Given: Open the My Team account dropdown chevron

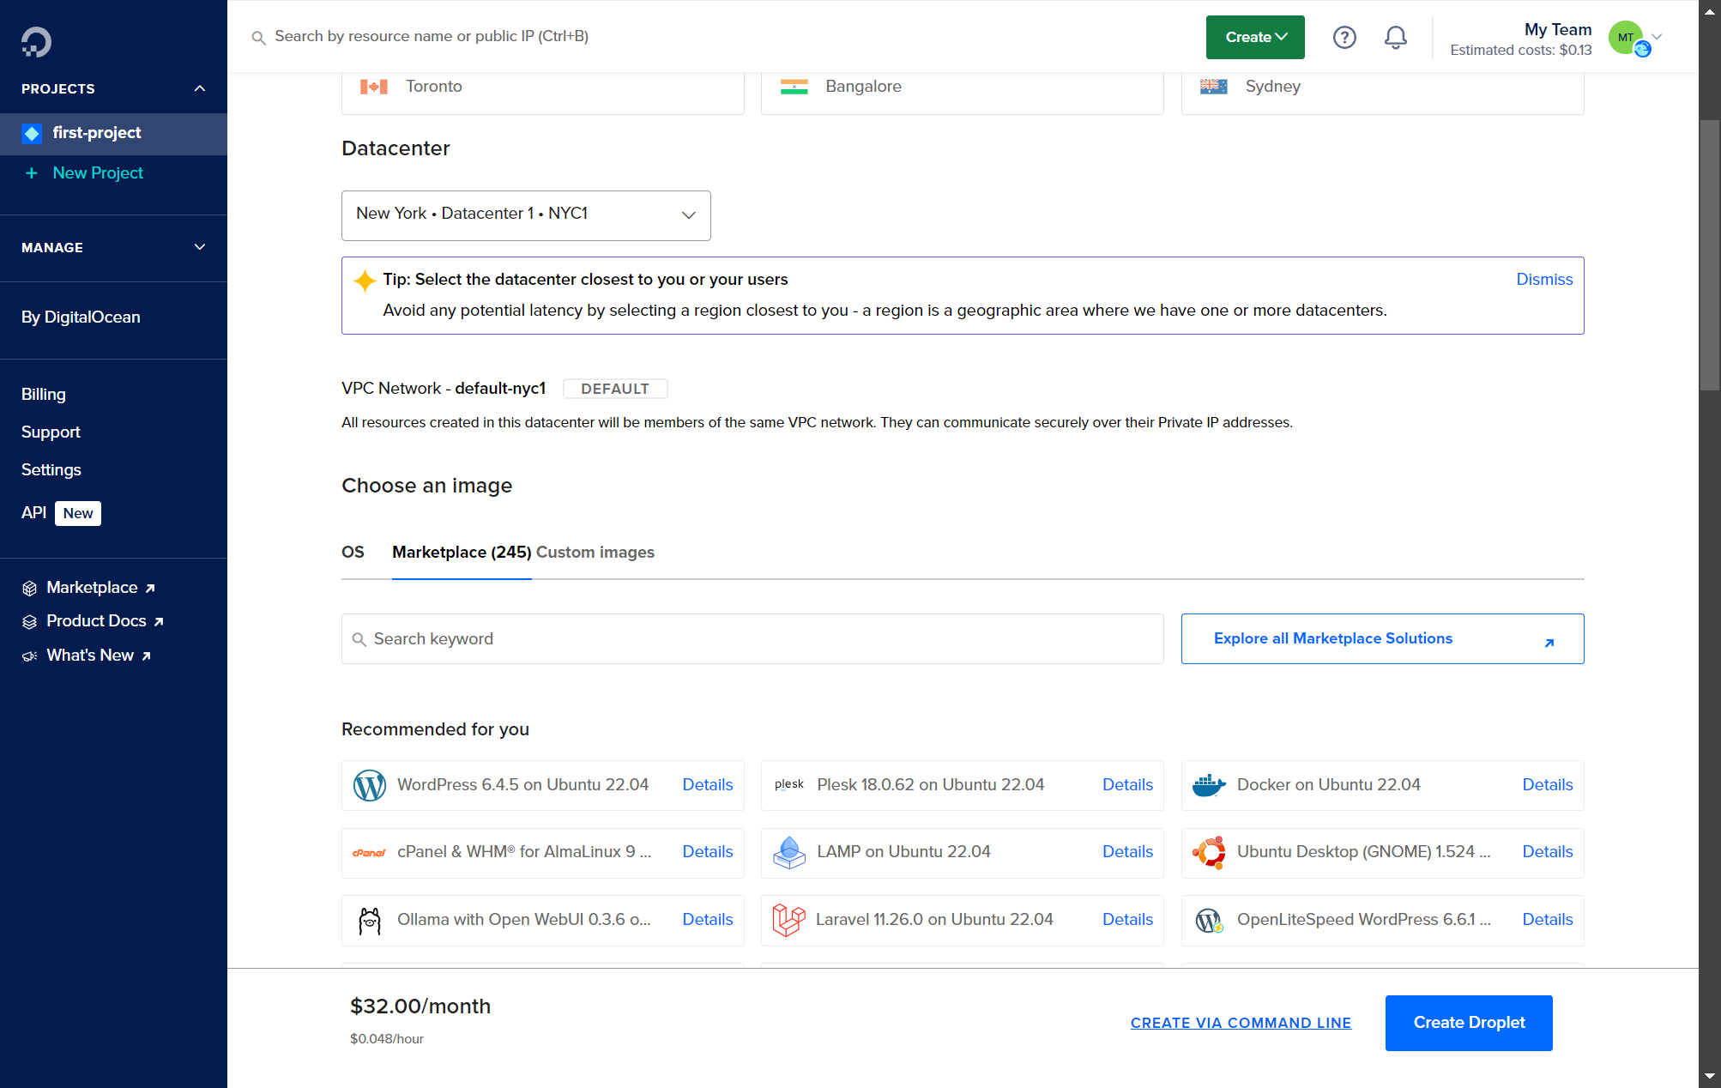Looking at the screenshot, I should coord(1658,37).
